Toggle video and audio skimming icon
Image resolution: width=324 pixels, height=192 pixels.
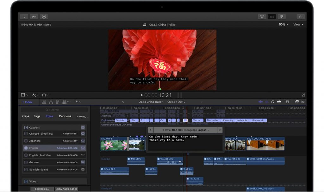click(x=261, y=102)
